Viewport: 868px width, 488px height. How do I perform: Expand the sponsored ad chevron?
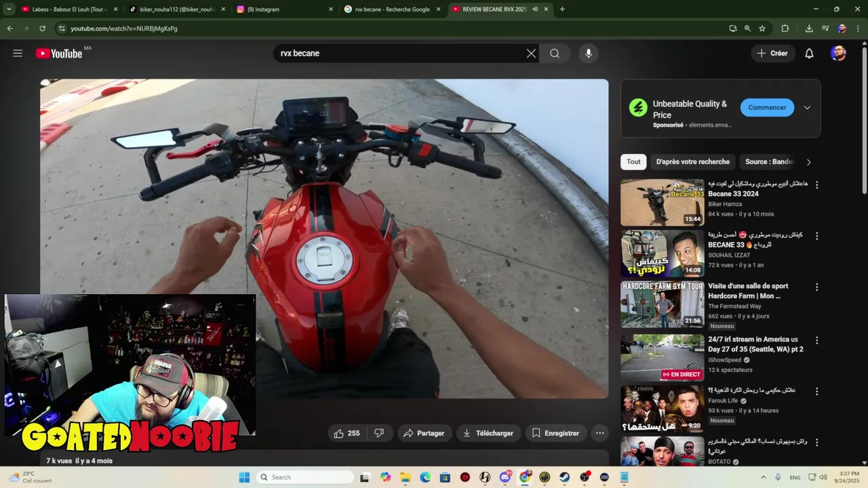pos(807,108)
